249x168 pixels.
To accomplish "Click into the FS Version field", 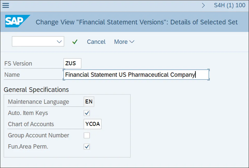I will click(x=72, y=63).
